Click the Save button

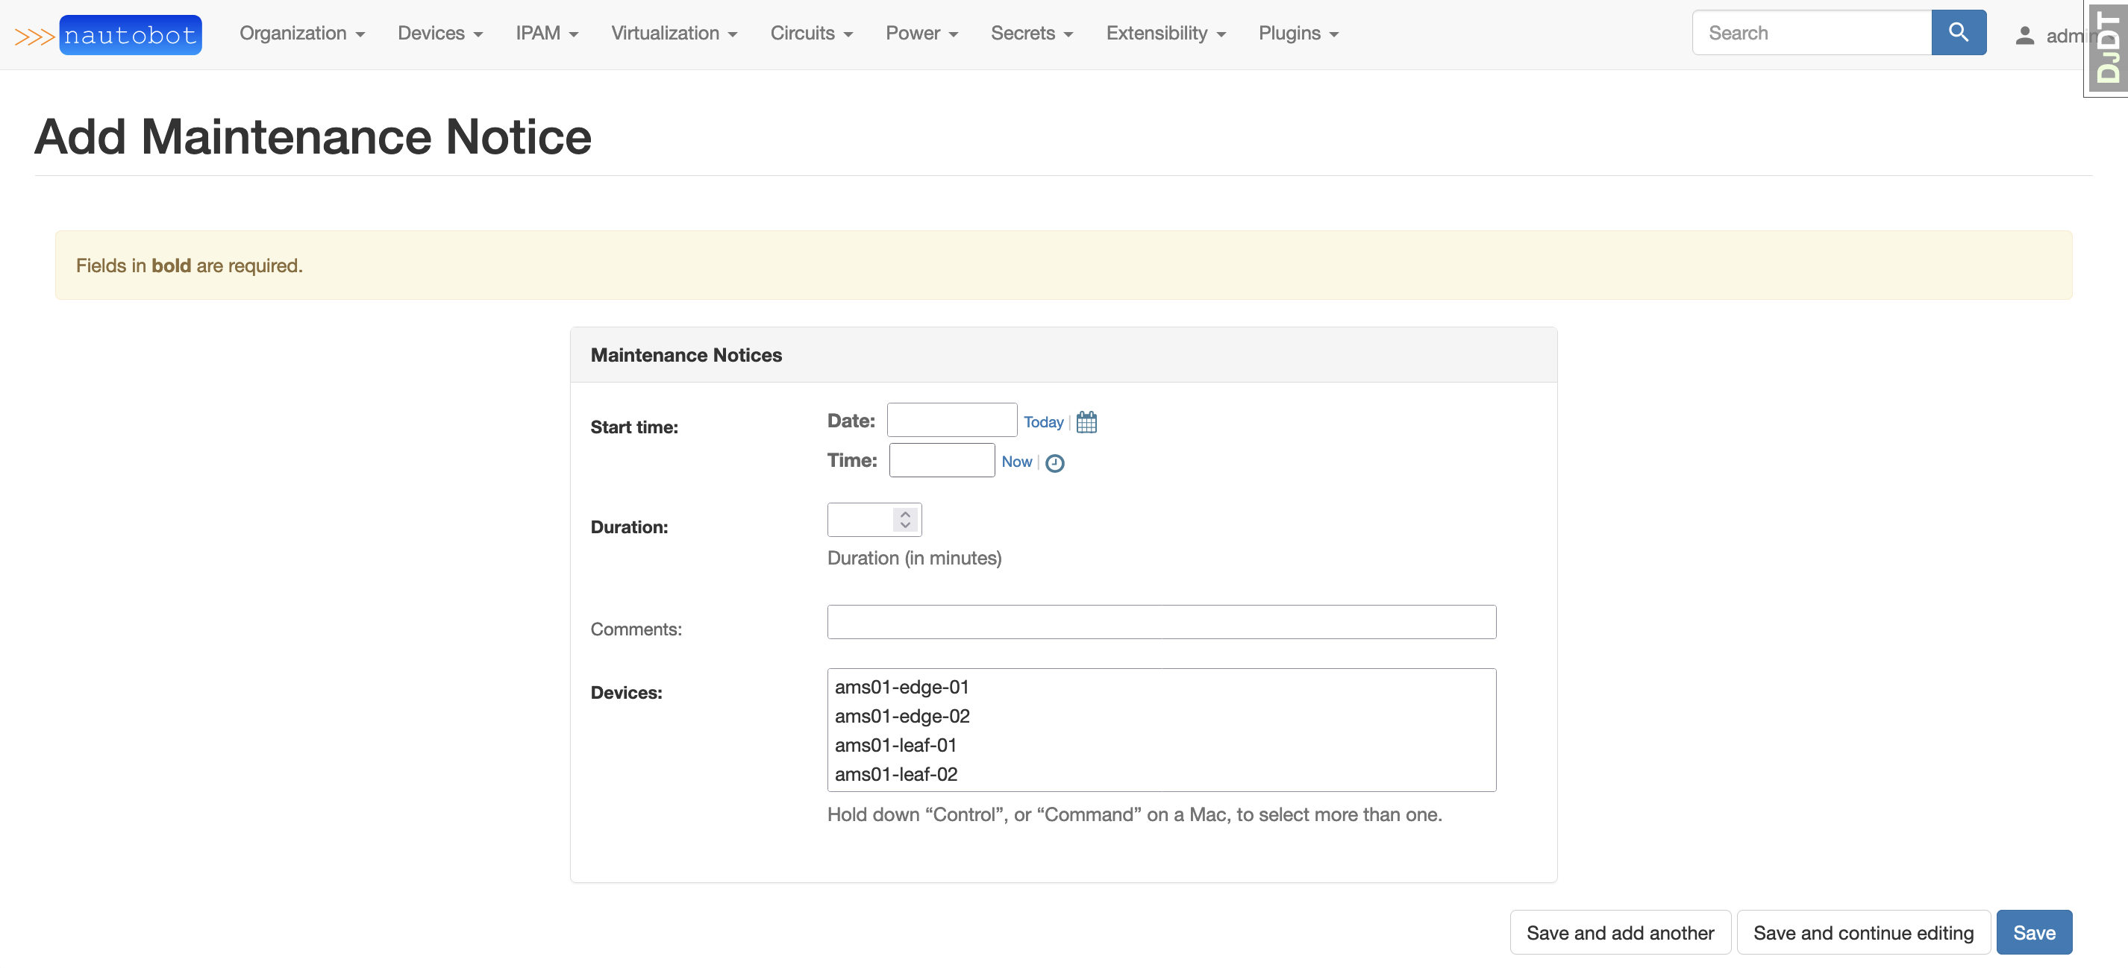[x=2034, y=931]
